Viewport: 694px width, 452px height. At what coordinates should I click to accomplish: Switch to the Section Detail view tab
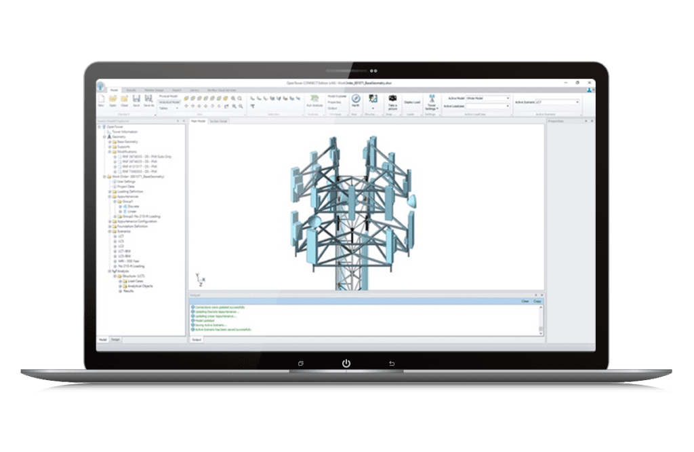(x=218, y=121)
